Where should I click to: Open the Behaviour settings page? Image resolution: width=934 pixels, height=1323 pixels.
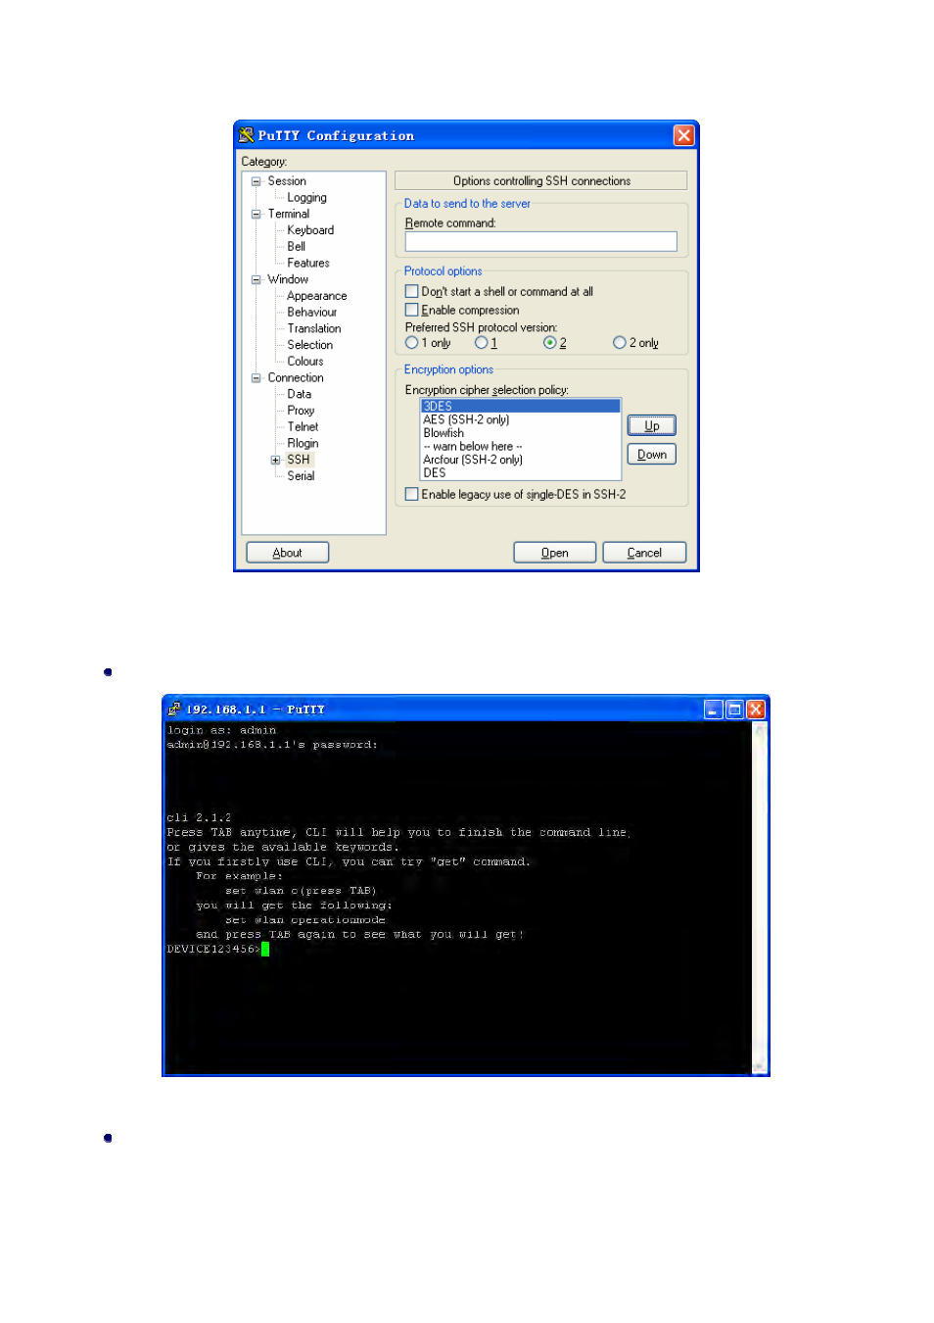tap(312, 313)
